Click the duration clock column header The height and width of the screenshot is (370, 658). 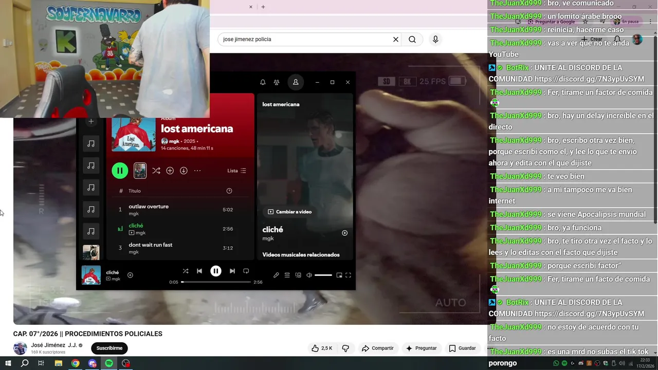[x=229, y=191]
